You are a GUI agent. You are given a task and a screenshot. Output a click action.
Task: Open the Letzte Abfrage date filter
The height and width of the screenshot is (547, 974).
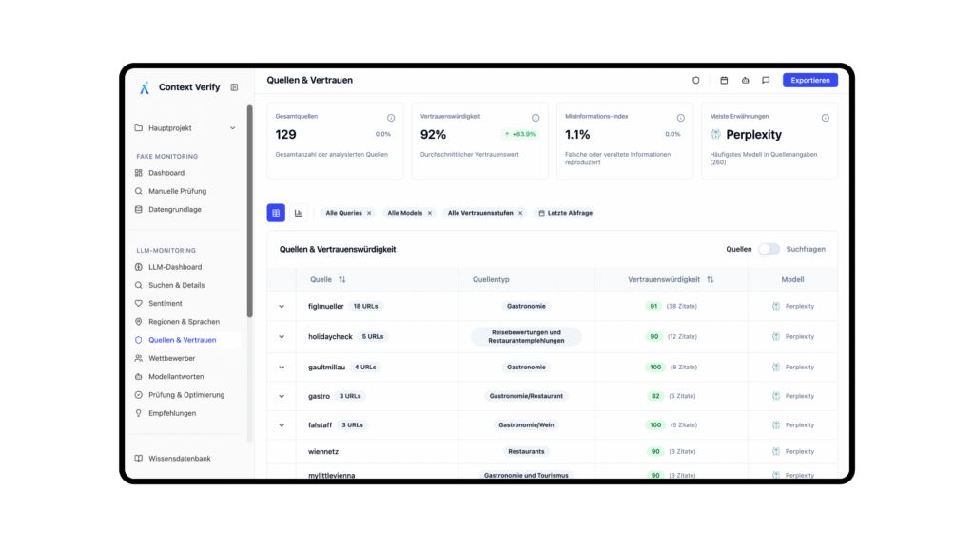click(567, 213)
